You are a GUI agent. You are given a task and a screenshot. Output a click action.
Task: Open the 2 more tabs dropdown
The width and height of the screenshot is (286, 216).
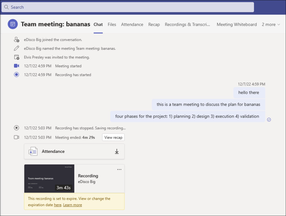pyautogui.click(x=270, y=25)
